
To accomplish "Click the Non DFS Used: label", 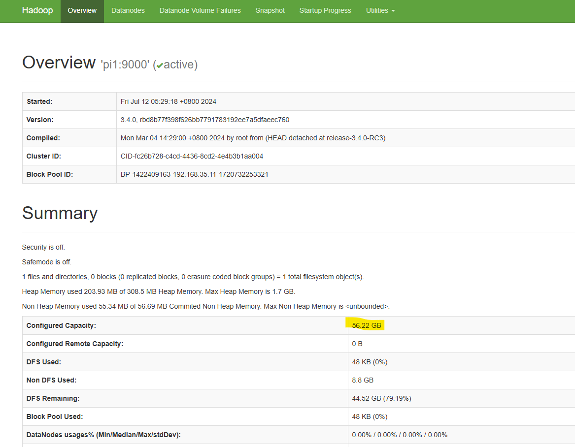I will coord(51,381).
